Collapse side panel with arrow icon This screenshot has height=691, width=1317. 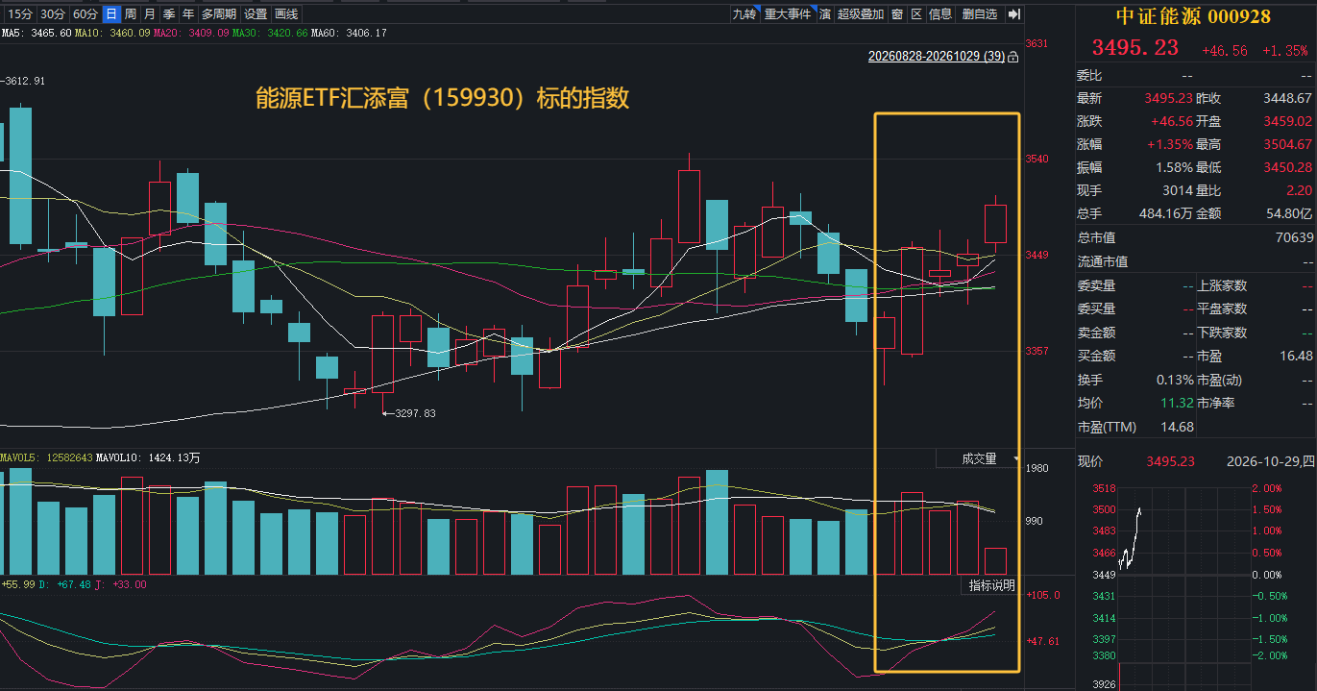click(x=1013, y=13)
